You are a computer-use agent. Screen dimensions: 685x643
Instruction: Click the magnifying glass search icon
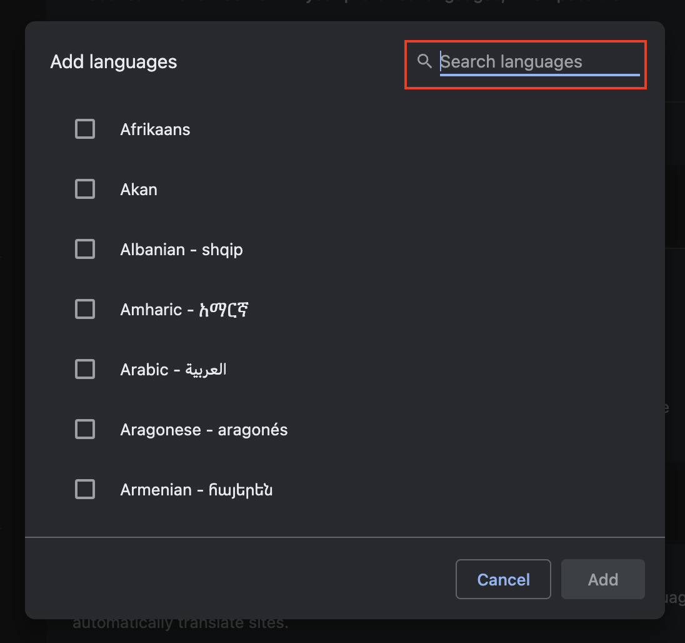coord(424,61)
